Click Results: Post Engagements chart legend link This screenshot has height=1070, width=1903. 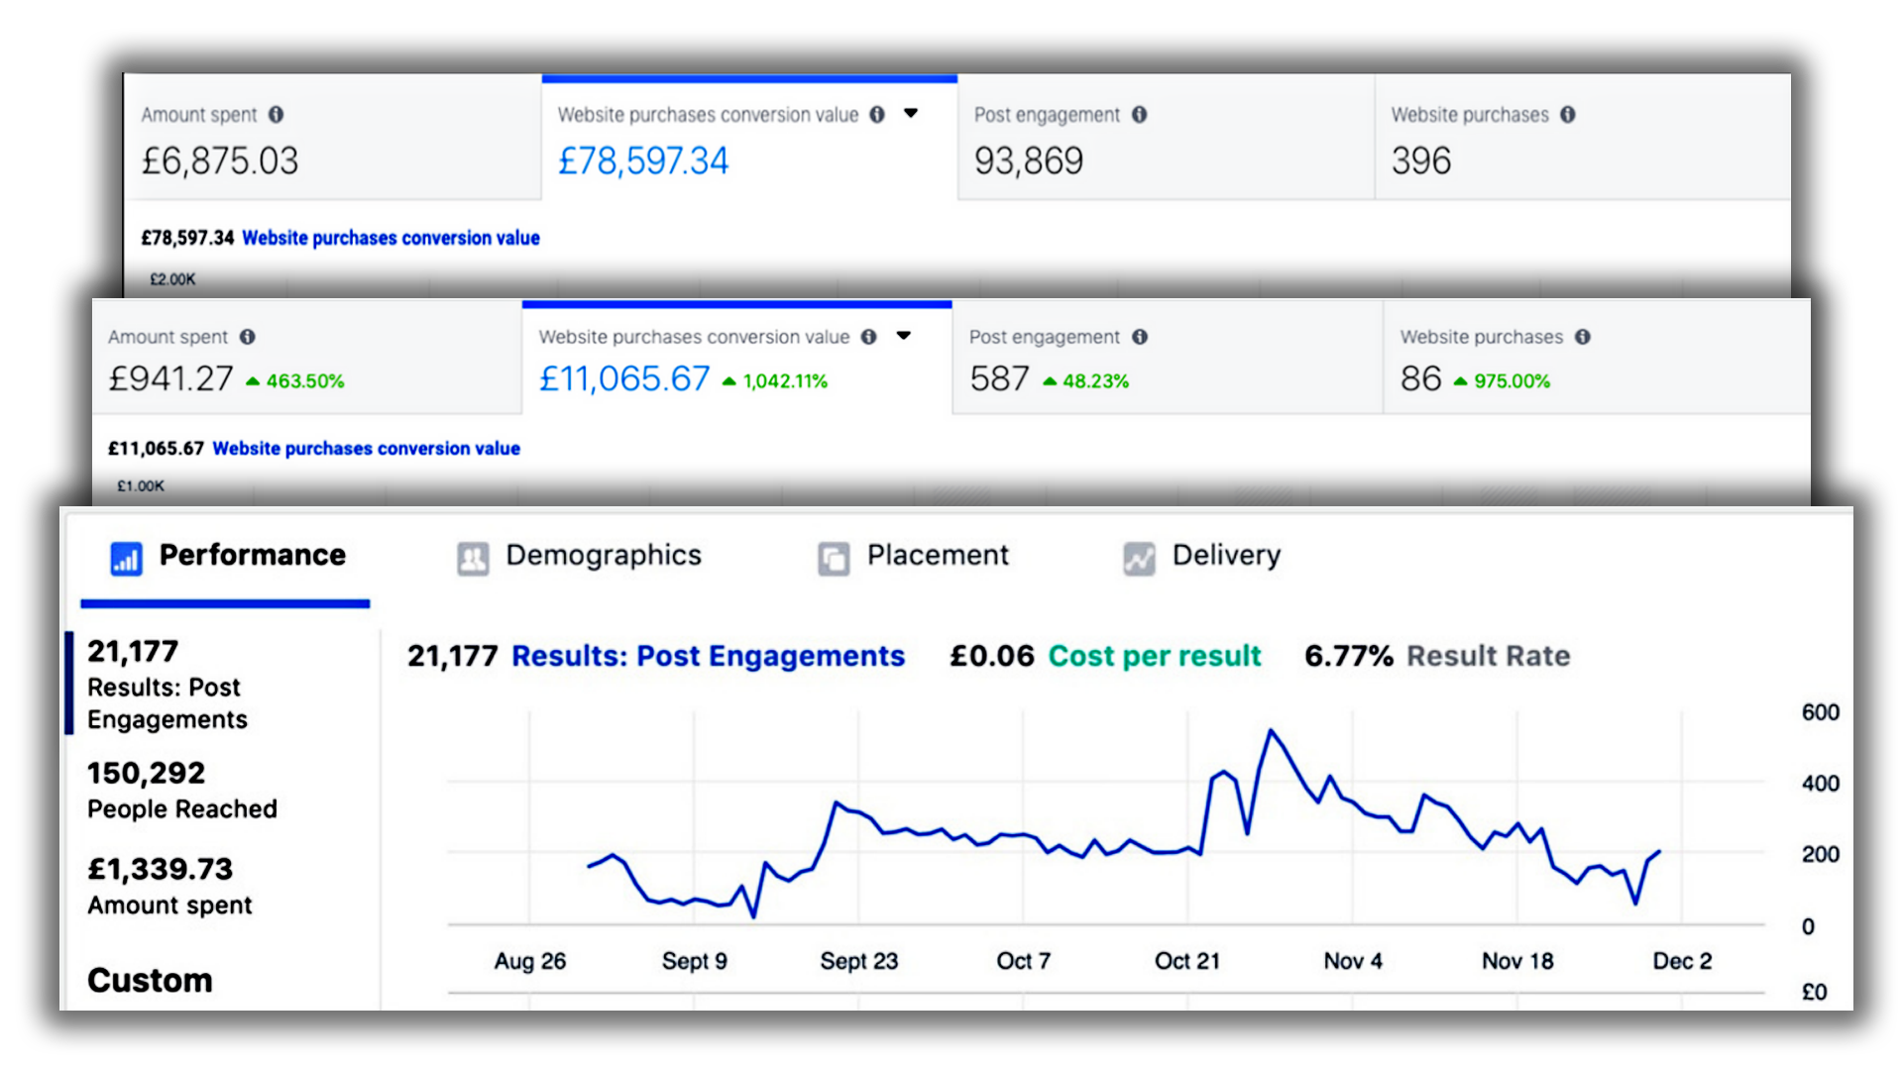coord(708,656)
